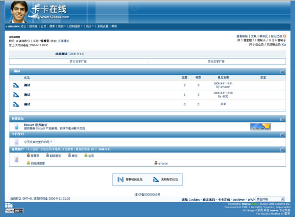Open 帮助 in the navigation bar
This screenshot has height=217, width=295.
click(114, 26)
